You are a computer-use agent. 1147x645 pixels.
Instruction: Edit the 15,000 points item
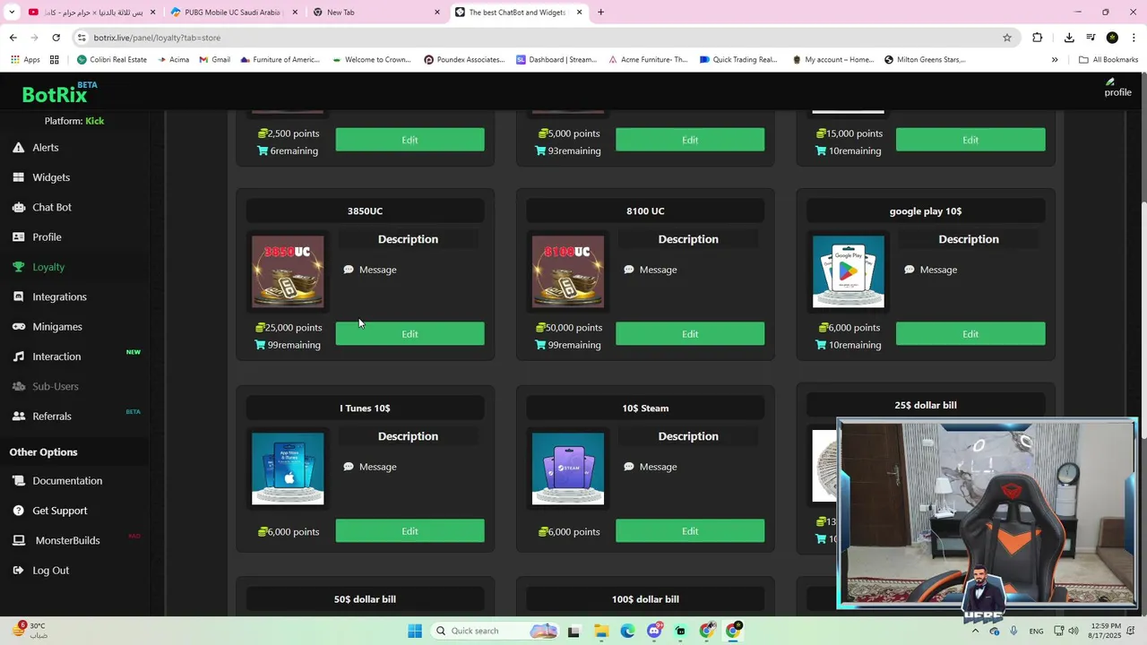[970, 140]
